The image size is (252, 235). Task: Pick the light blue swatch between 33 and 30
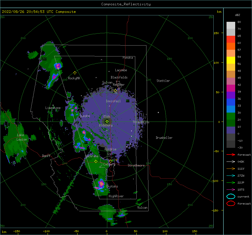(231, 109)
